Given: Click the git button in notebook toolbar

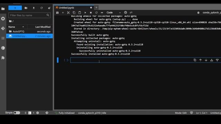Looking at the screenshot, I should 131,12.
